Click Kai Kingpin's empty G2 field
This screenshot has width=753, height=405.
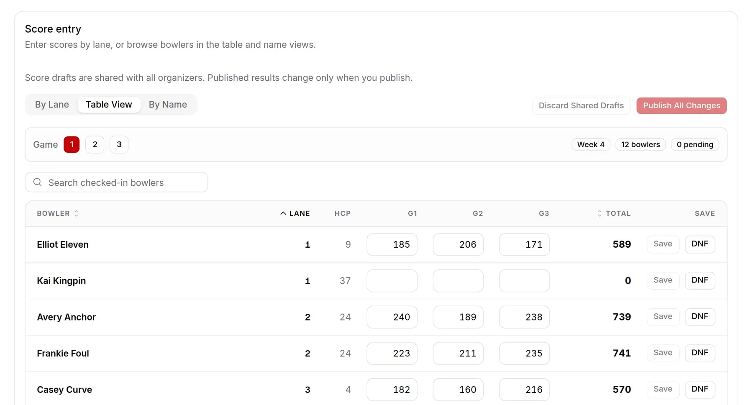(458, 281)
